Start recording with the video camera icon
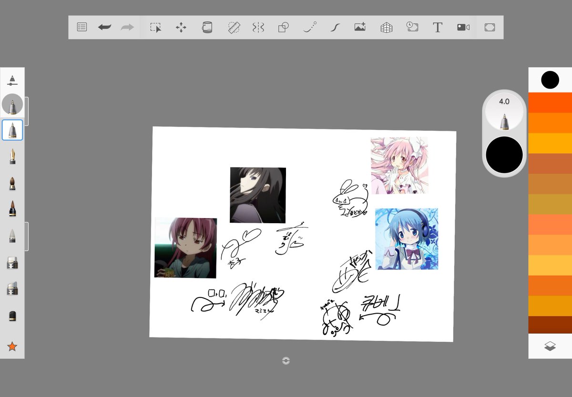 pos(463,27)
